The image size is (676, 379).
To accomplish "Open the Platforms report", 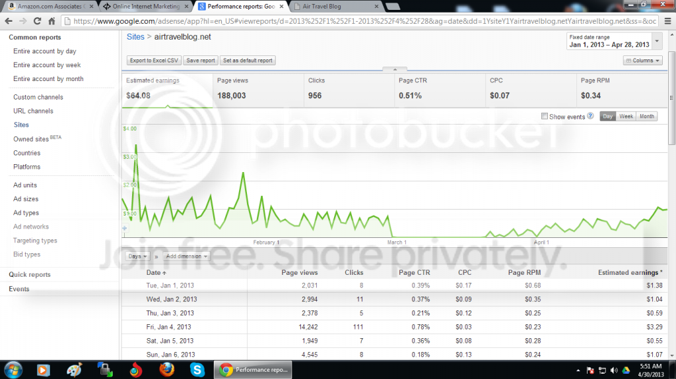I will 26,167.
